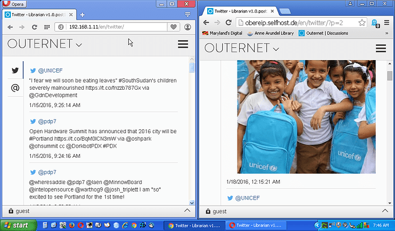Go back in Opera browser

pyautogui.click(x=10, y=27)
